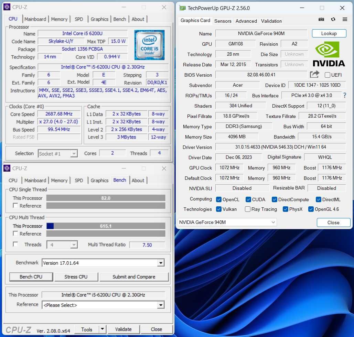Click Submit and Compare button

point(134,277)
